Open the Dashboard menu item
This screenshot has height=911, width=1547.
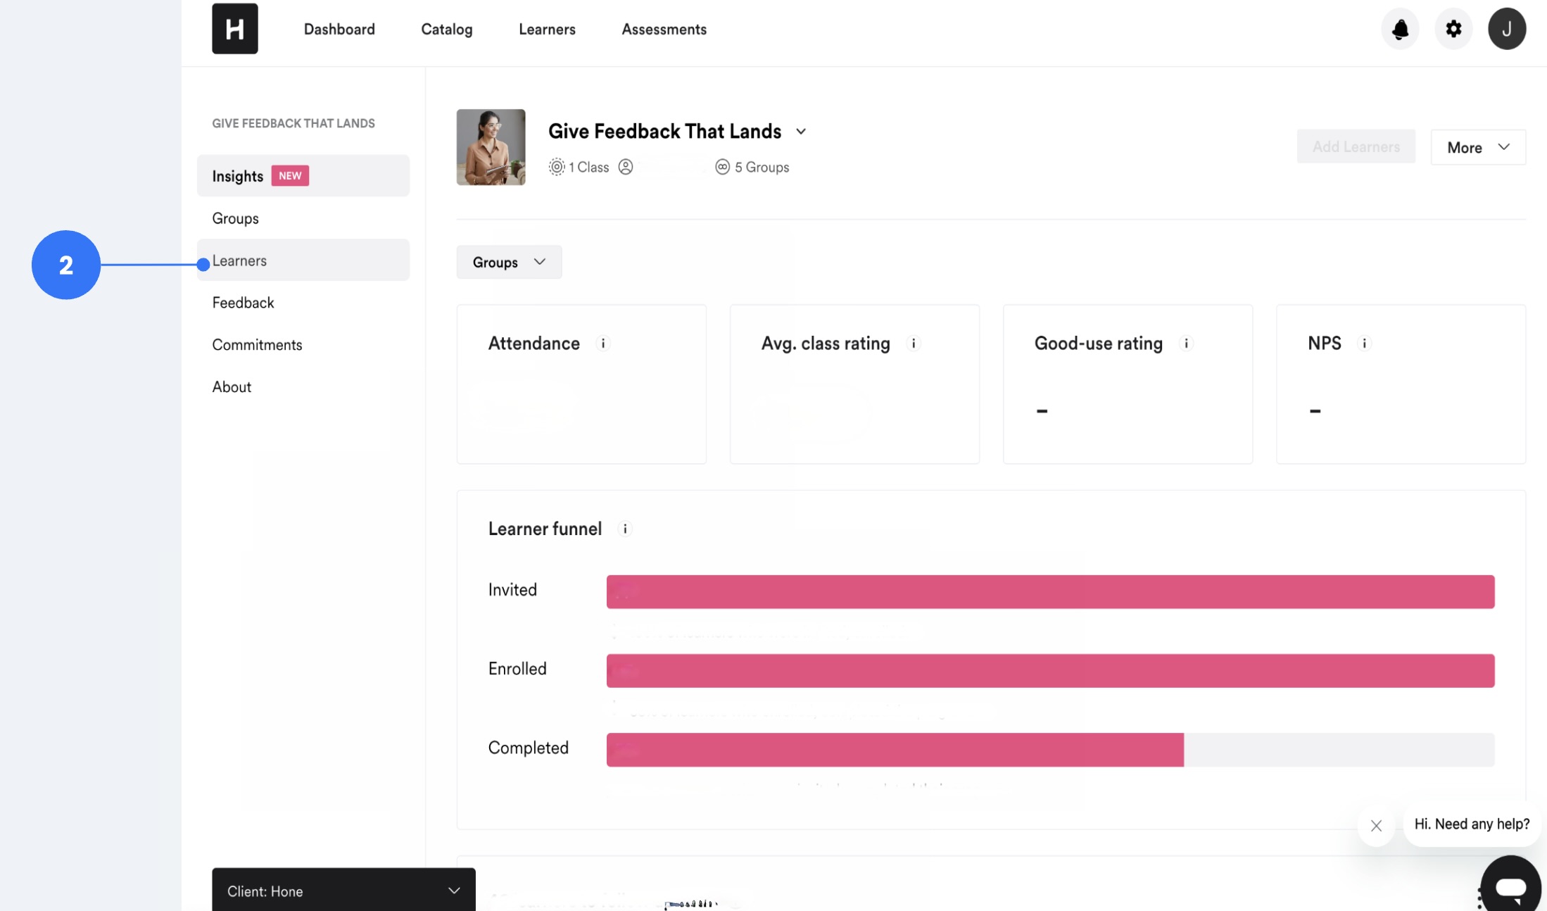pyautogui.click(x=339, y=29)
